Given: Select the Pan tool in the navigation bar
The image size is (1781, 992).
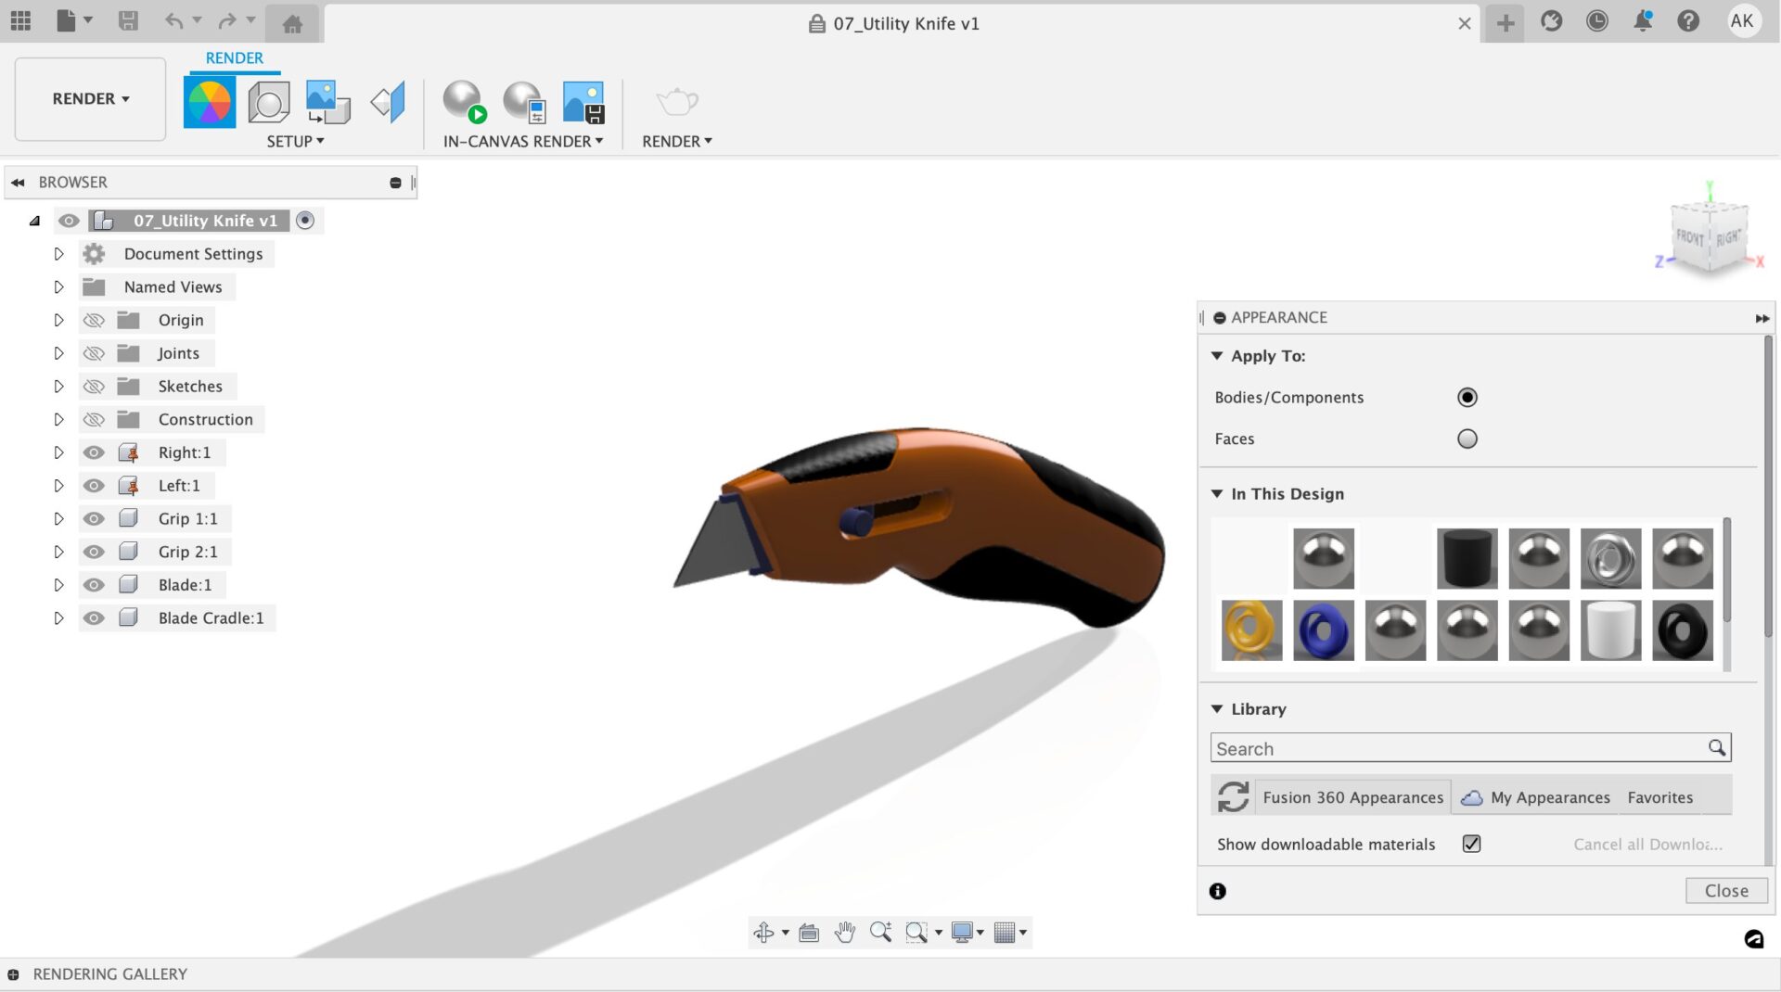Looking at the screenshot, I should pyautogui.click(x=844, y=933).
